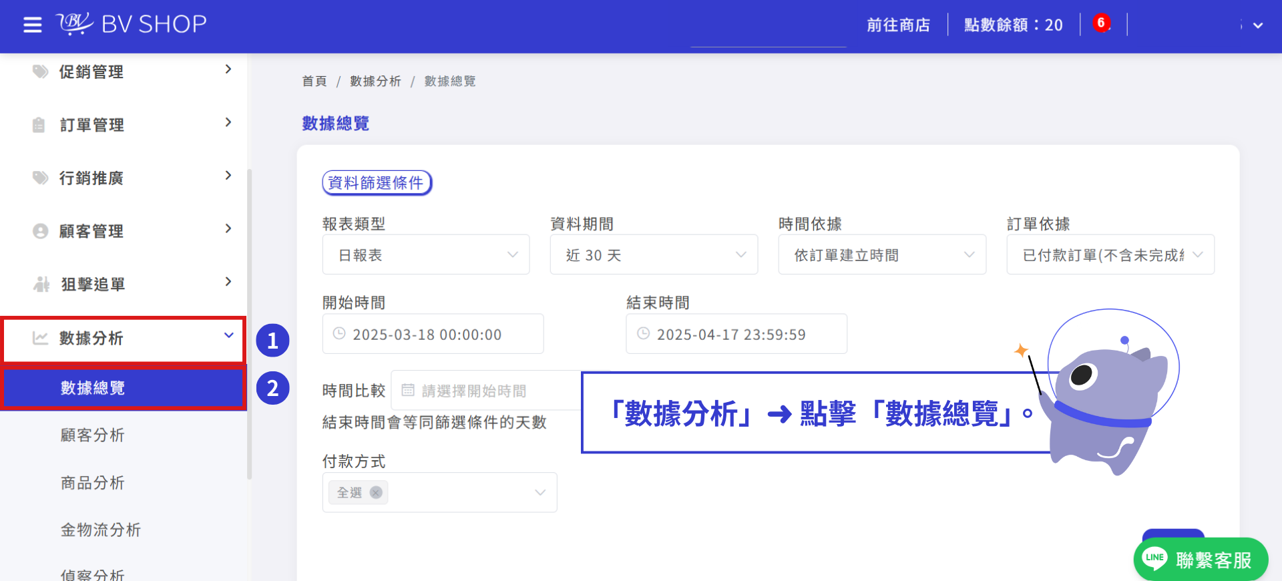Go to 前往商店 link
This screenshot has width=1282, height=581.
coord(898,25)
